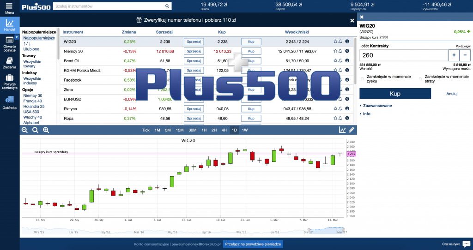The width and height of the screenshot is (473, 250).
Task: Click the alert bell for Niemcy 30
Action: [x=340, y=51]
